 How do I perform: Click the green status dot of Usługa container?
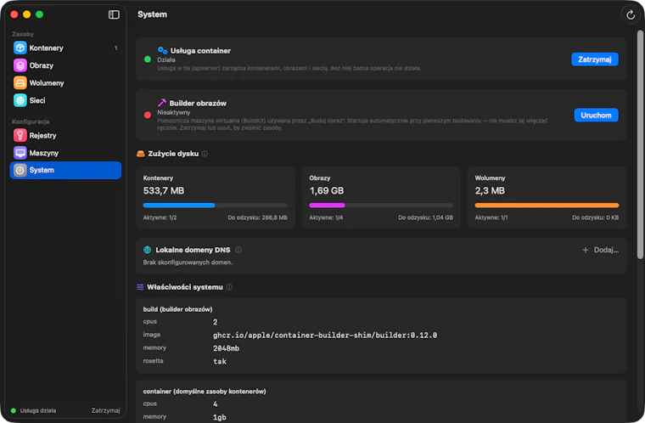148,59
